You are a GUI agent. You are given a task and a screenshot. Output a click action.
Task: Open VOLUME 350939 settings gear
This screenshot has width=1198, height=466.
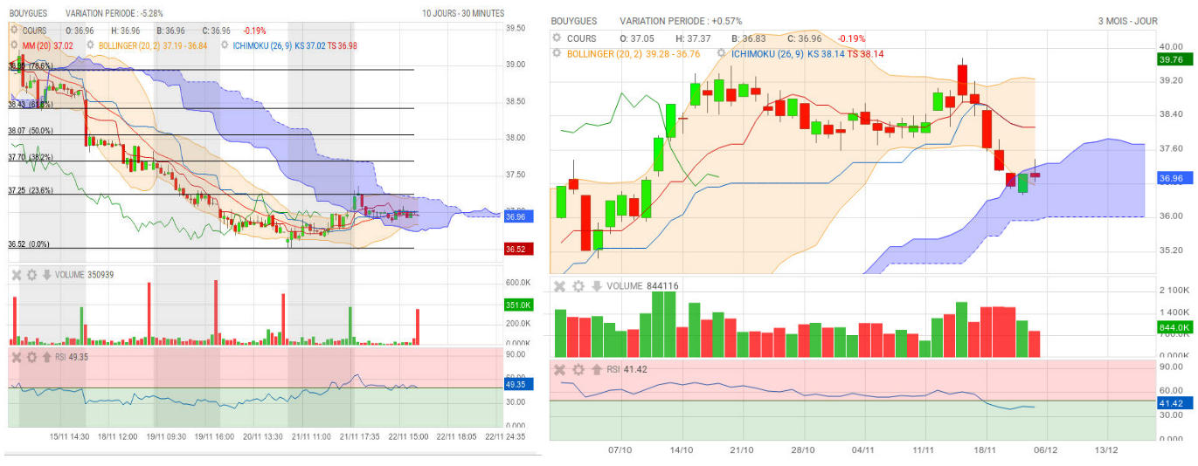click(x=32, y=275)
